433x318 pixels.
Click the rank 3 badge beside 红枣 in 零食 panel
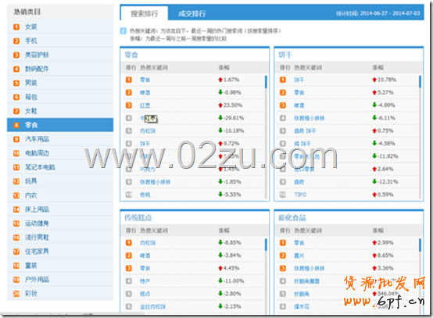point(129,105)
